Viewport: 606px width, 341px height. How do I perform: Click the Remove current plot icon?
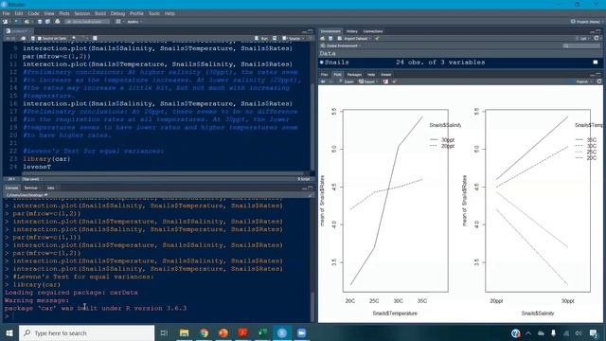[x=385, y=81]
